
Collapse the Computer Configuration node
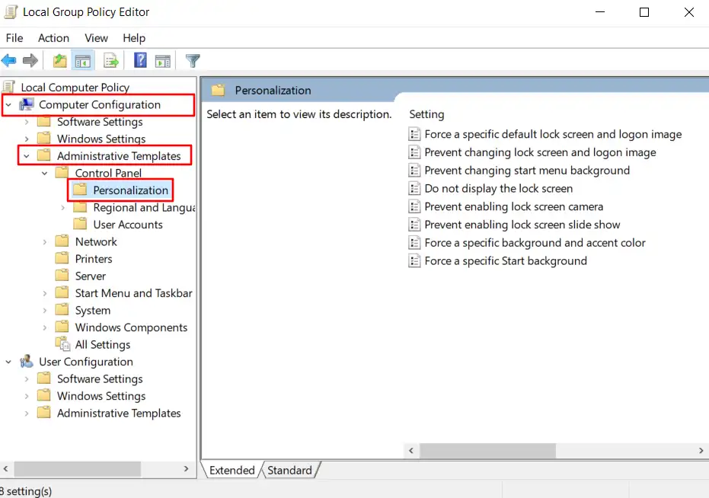[x=8, y=104]
